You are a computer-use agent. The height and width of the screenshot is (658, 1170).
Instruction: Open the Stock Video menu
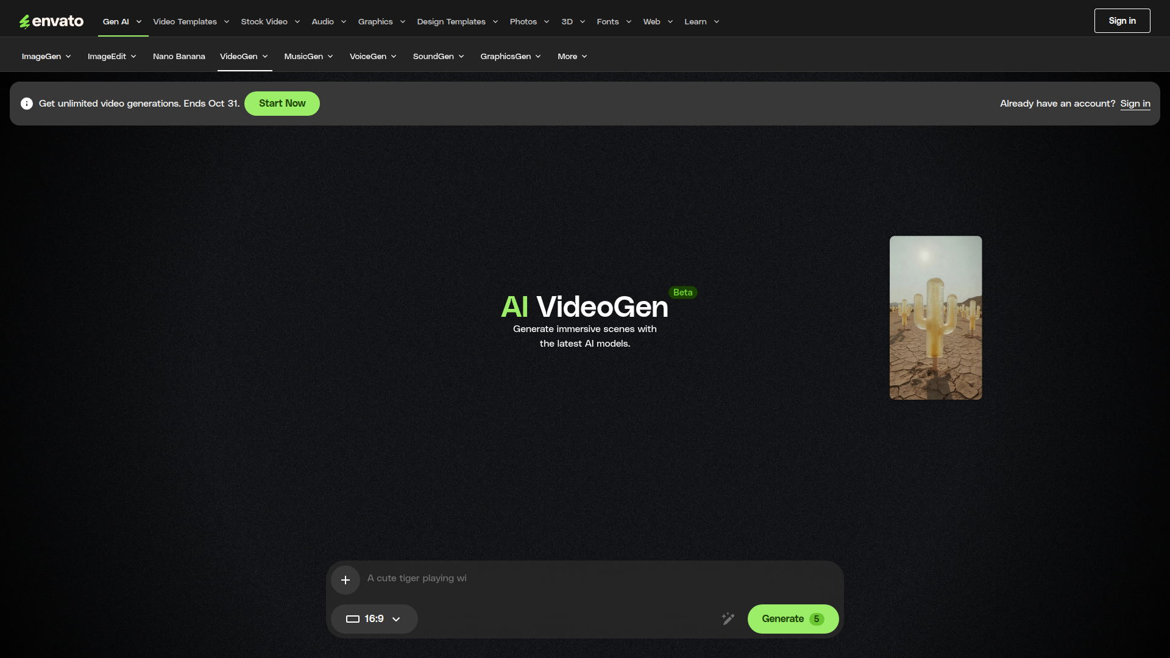[x=270, y=22]
